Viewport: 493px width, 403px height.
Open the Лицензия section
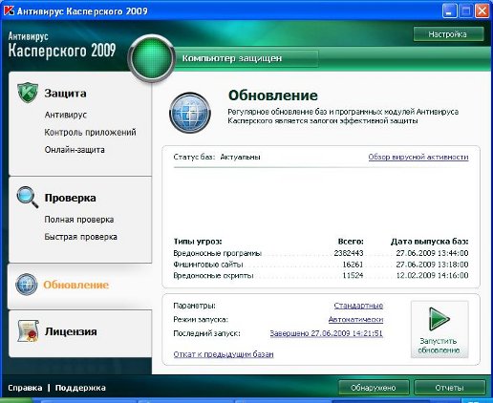71,331
